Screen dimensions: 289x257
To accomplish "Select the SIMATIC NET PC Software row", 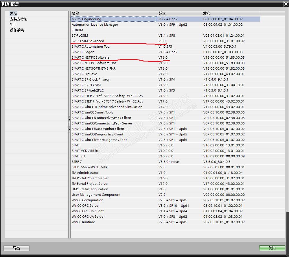I will 165,57.
